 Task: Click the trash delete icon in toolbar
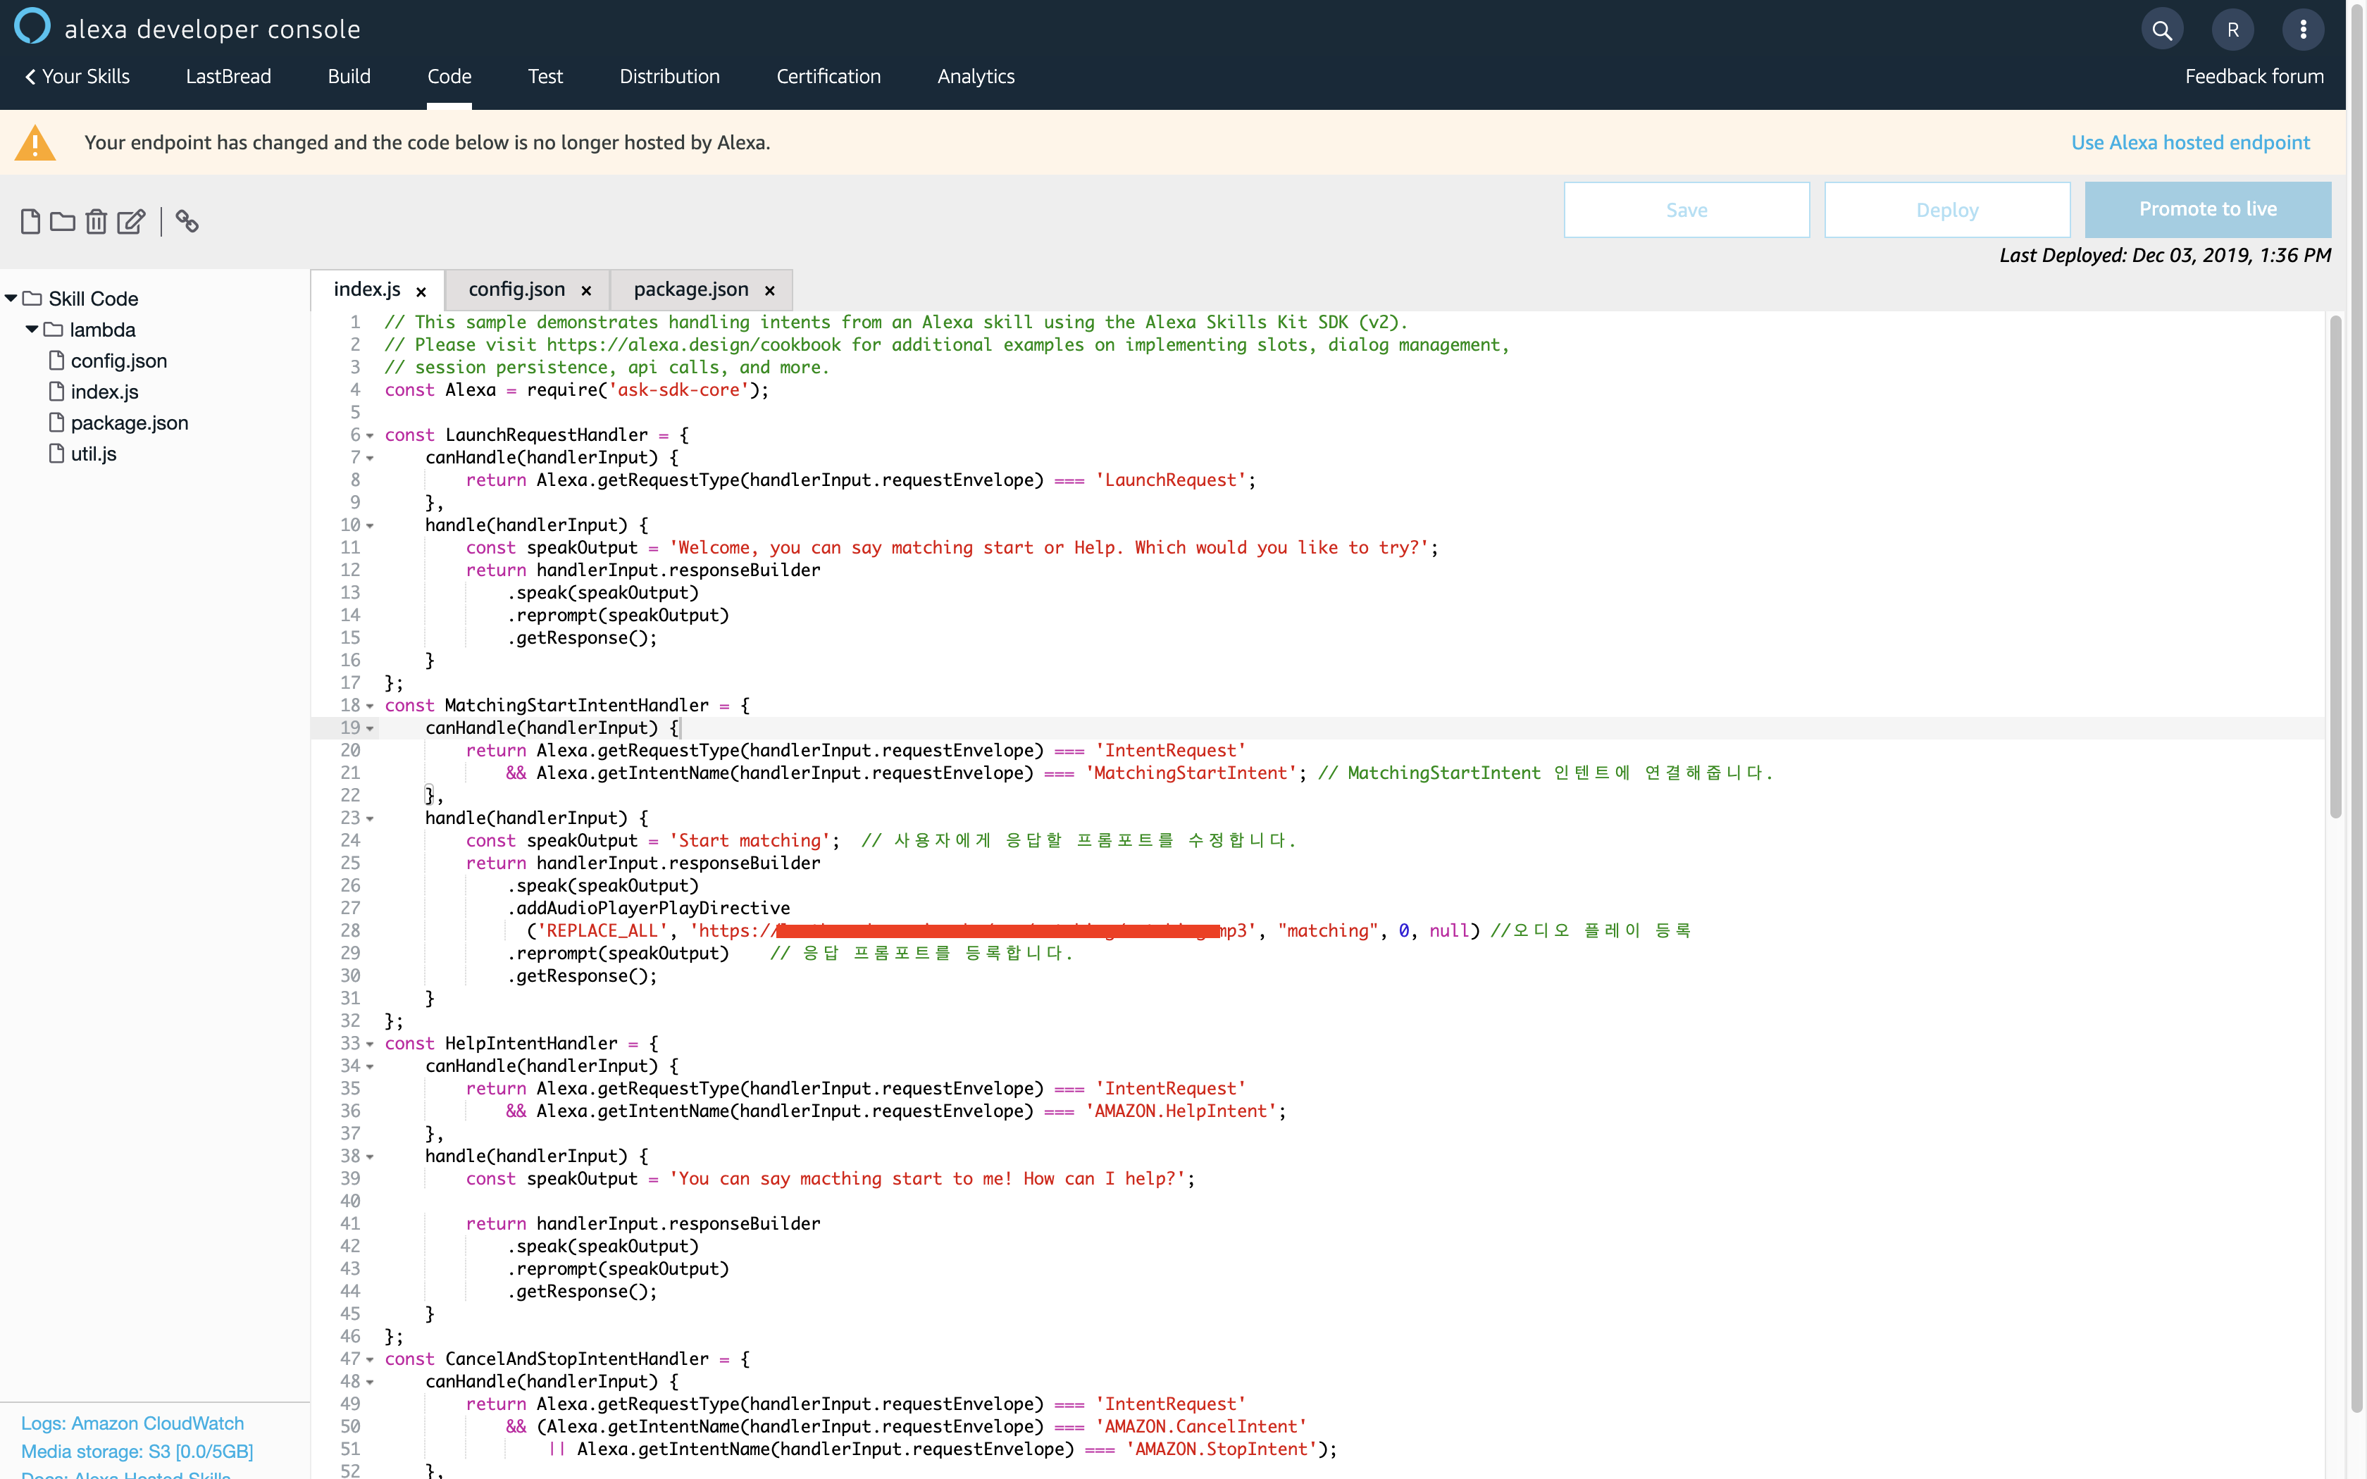96,222
